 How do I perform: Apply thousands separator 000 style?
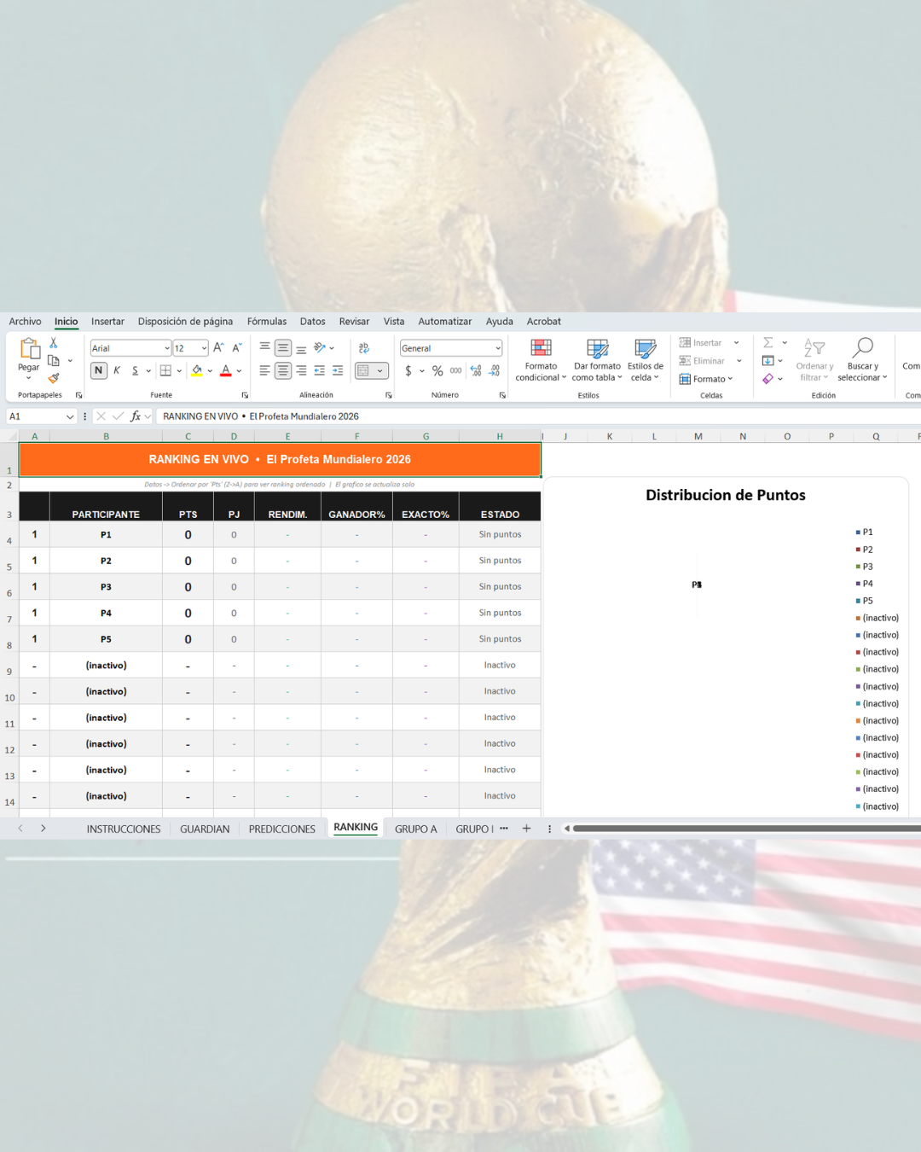tap(456, 370)
